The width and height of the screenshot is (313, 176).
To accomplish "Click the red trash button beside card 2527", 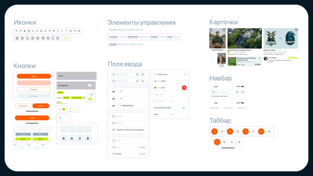I will pyautogui.click(x=184, y=88).
